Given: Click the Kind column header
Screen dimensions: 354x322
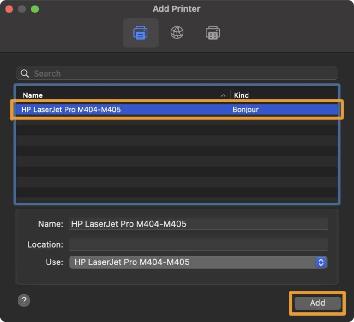Looking at the screenshot, I should 241,95.
